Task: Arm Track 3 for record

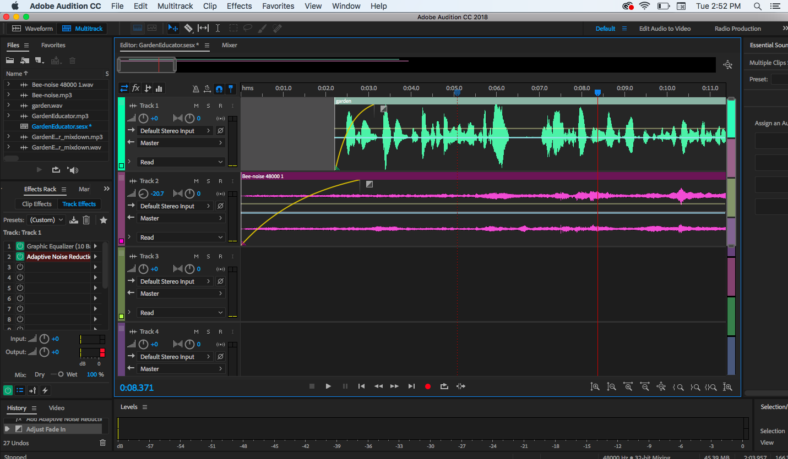Action: [220, 256]
